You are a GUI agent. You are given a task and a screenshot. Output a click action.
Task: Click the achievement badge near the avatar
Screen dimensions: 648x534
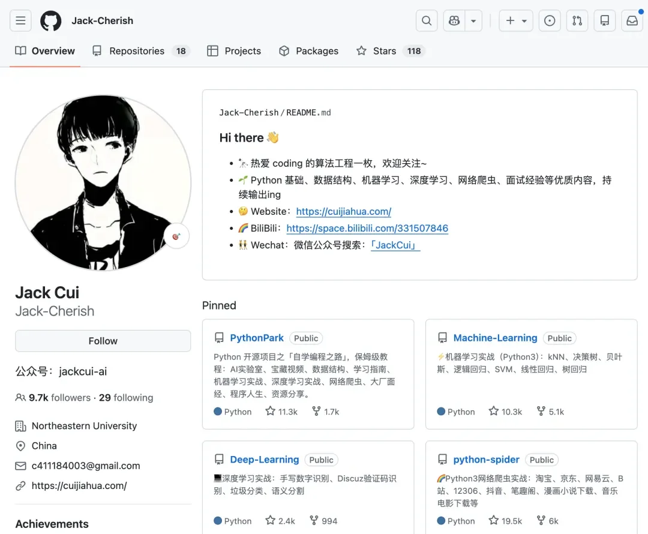176,236
